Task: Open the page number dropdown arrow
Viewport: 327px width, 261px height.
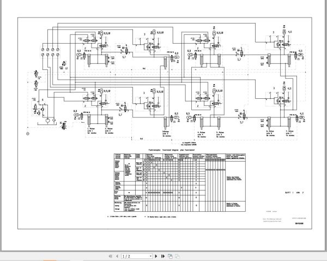Action: 151,256
